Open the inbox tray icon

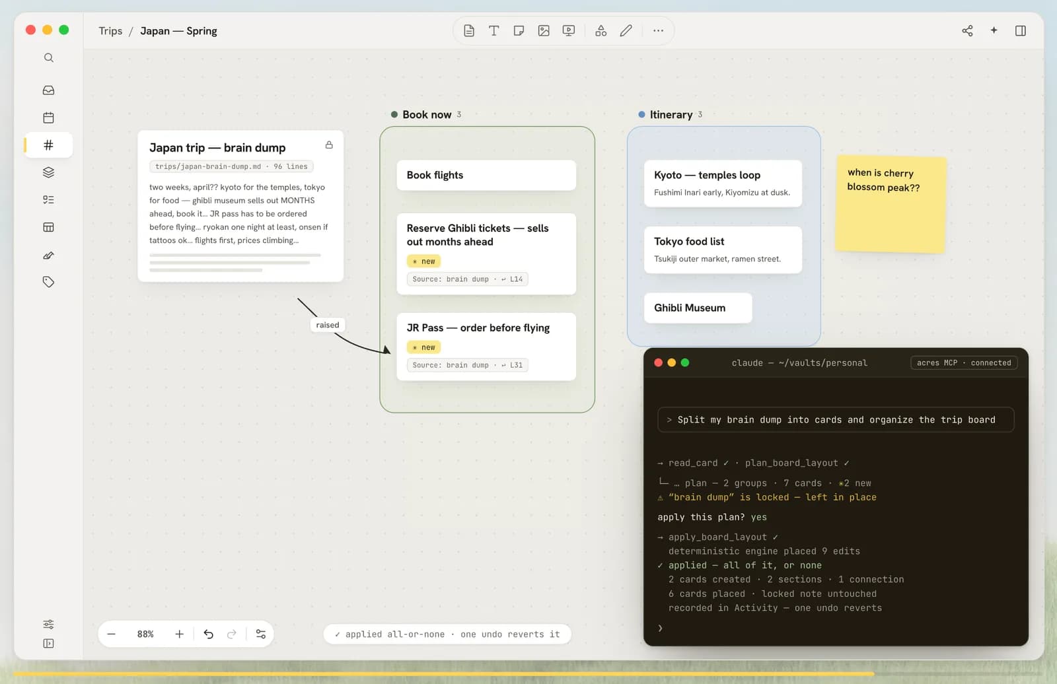pyautogui.click(x=48, y=90)
